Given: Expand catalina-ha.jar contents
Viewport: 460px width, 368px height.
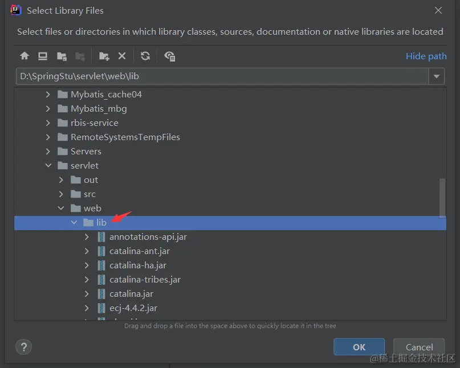Looking at the screenshot, I should pos(87,265).
